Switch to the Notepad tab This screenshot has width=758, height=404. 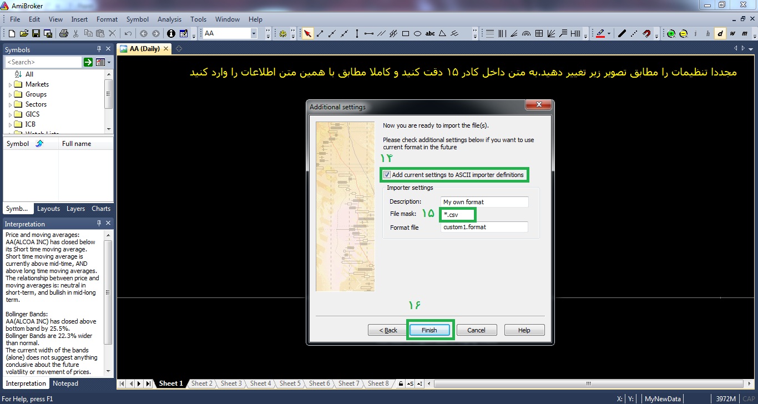coord(65,383)
